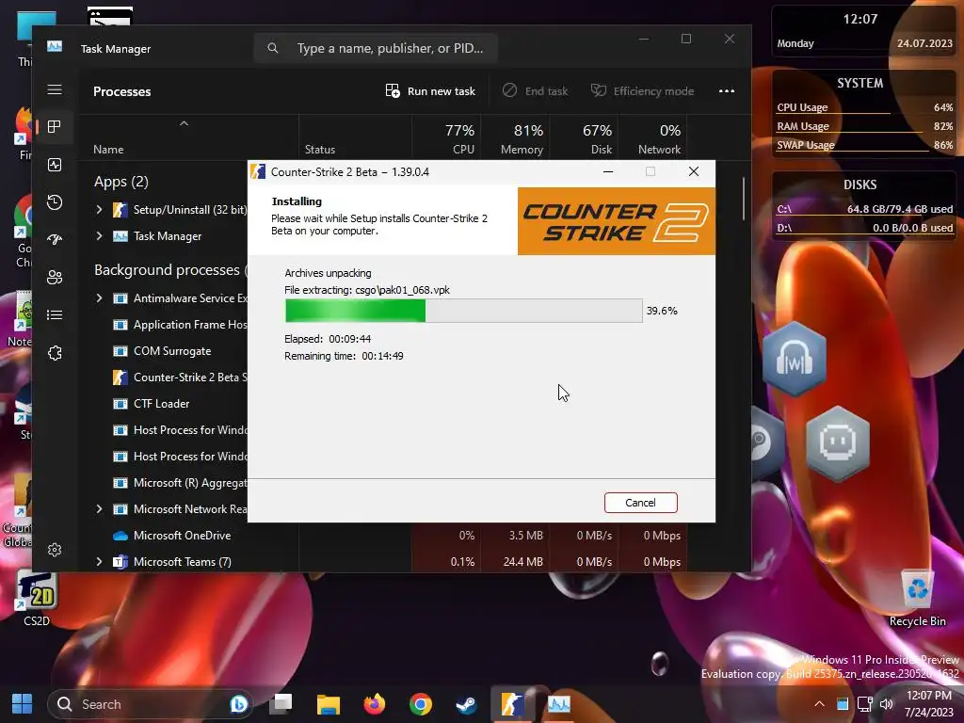The width and height of the screenshot is (964, 723).
Task: Collapse the column sort chevron above Name
Action: pyautogui.click(x=184, y=123)
